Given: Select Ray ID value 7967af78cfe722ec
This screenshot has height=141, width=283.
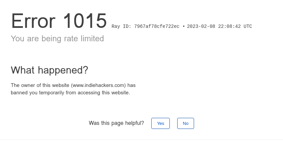Looking at the screenshot, I should (x=157, y=27).
